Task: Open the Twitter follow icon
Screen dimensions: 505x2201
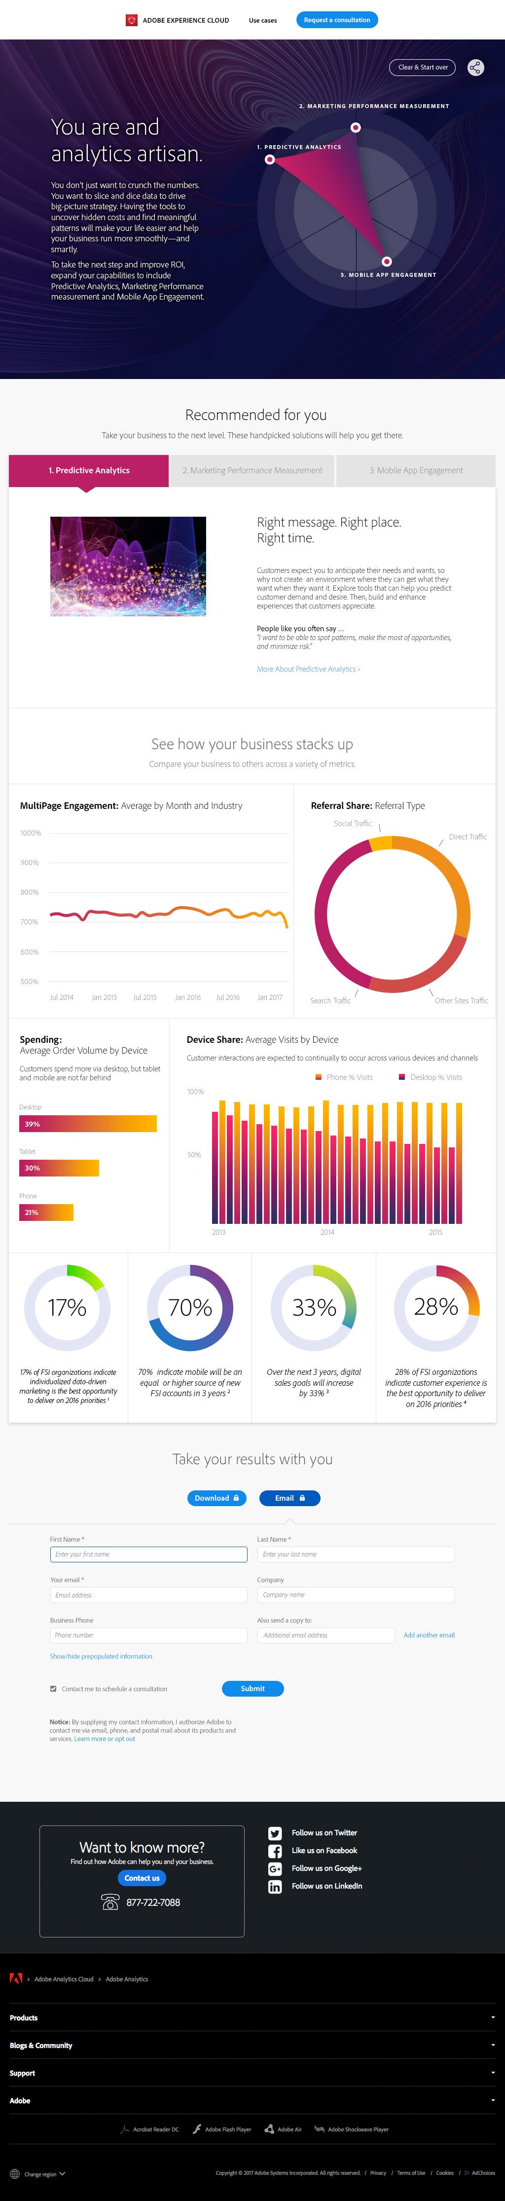Action: pos(275,1833)
